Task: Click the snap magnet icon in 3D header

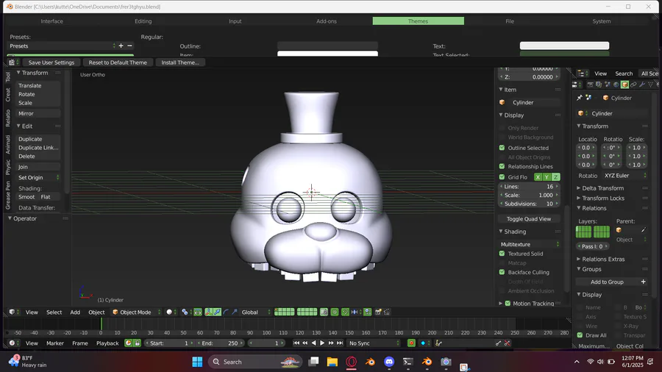Action: pos(345,312)
